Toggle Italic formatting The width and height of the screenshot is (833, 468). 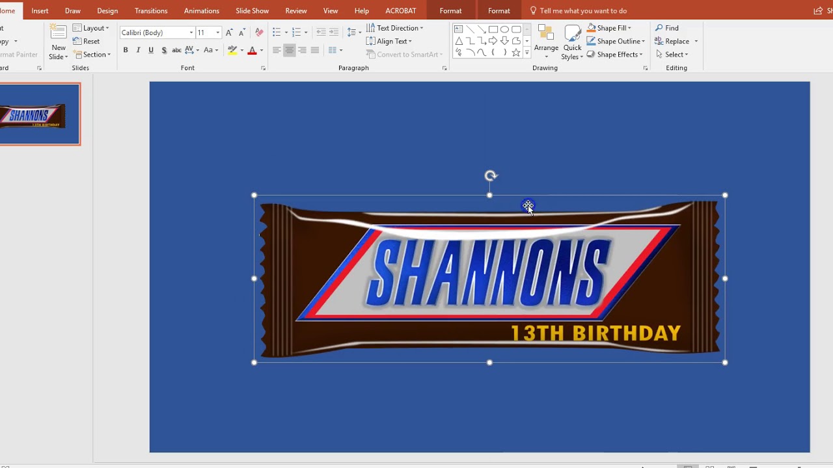[x=138, y=50]
